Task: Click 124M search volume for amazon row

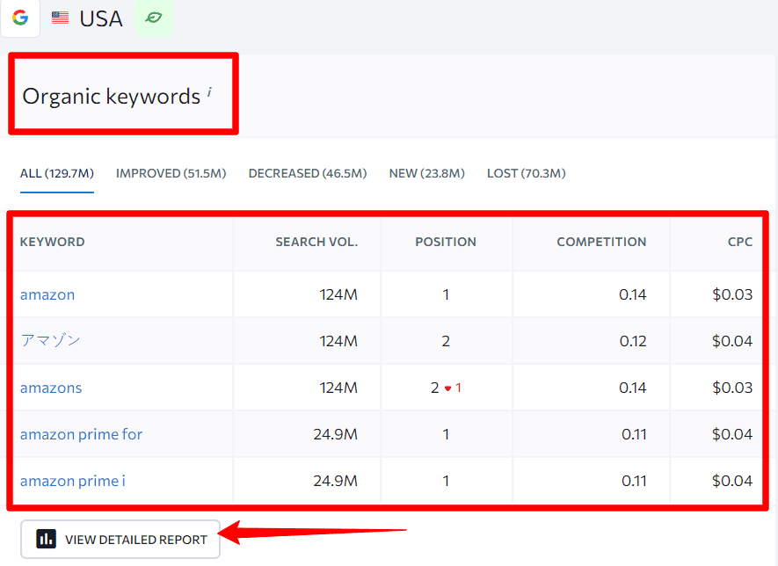Action: (338, 294)
